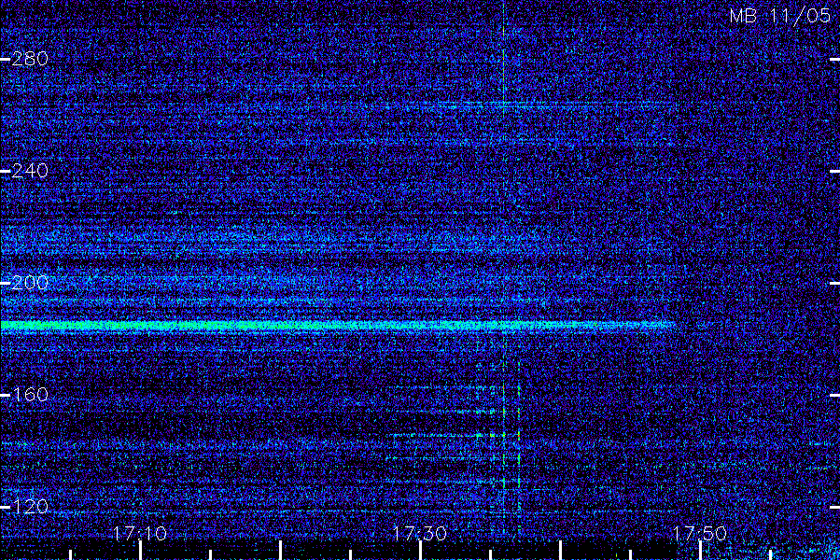Click the 17:10 time axis label

(x=140, y=533)
